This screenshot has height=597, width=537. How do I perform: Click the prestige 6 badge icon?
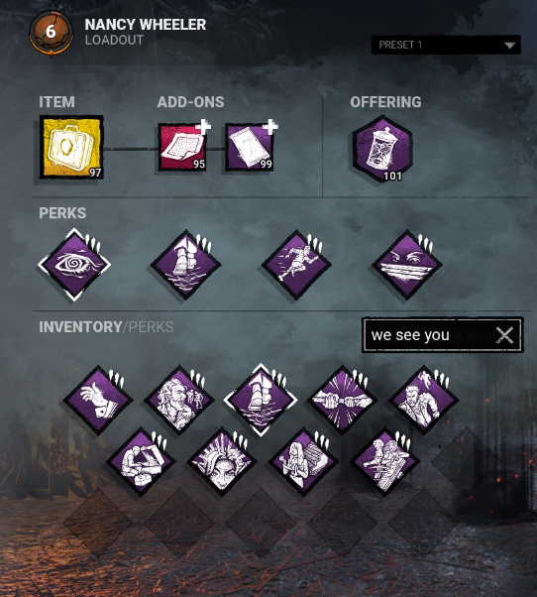pos(52,33)
